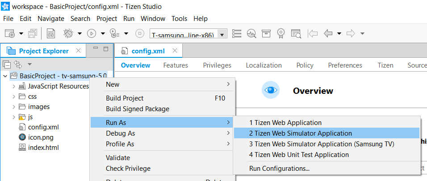Open the Window menu in menu bar
Viewport: 427px width, 181px height.
pyautogui.click(x=153, y=19)
